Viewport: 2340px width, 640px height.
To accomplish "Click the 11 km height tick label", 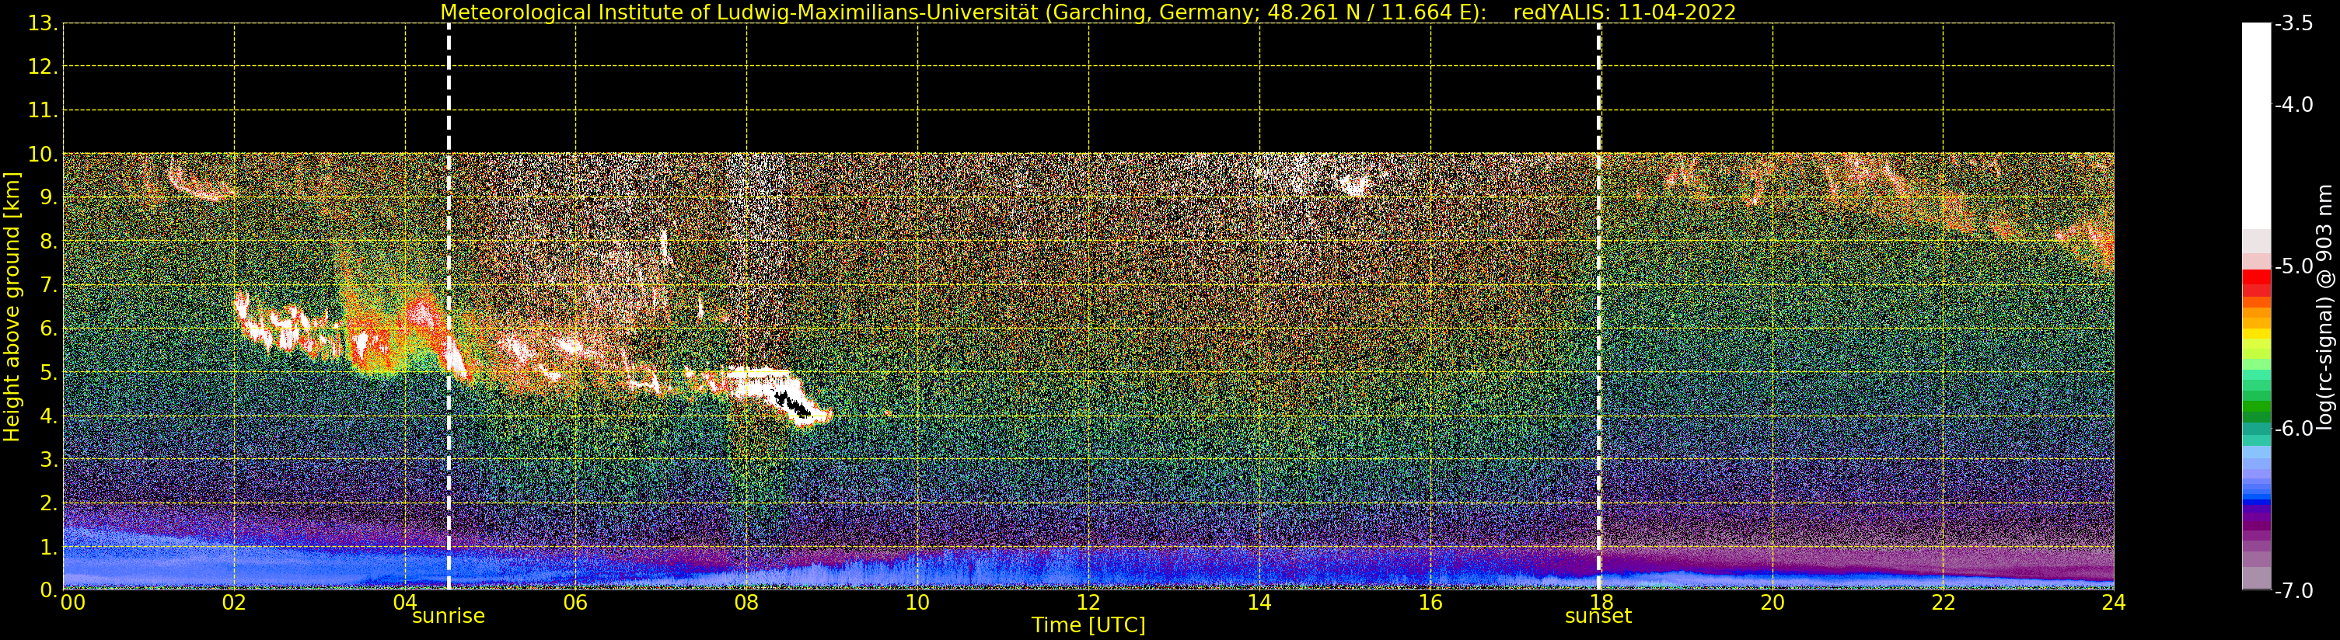I will point(43,111).
